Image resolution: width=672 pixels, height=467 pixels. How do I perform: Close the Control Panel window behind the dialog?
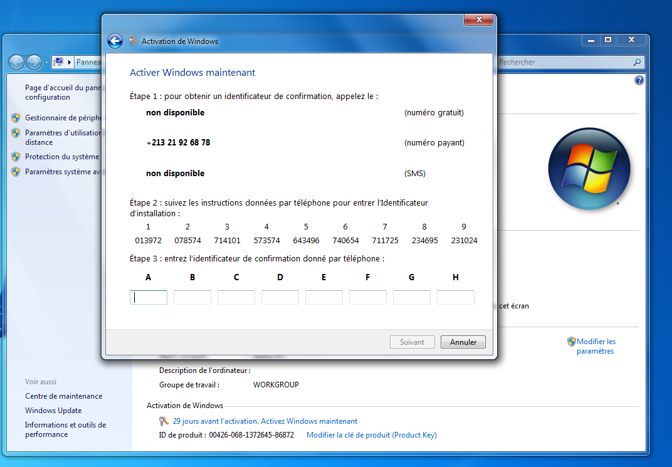coord(631,40)
